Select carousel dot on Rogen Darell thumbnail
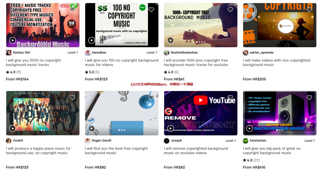This screenshot has height=171, width=323. click(x=121, y=130)
